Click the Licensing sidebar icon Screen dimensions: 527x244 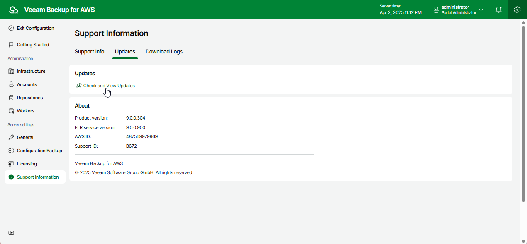11,164
